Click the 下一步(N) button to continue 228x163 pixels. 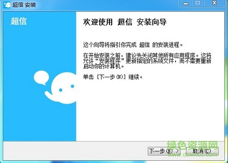pyautogui.click(x=164, y=151)
